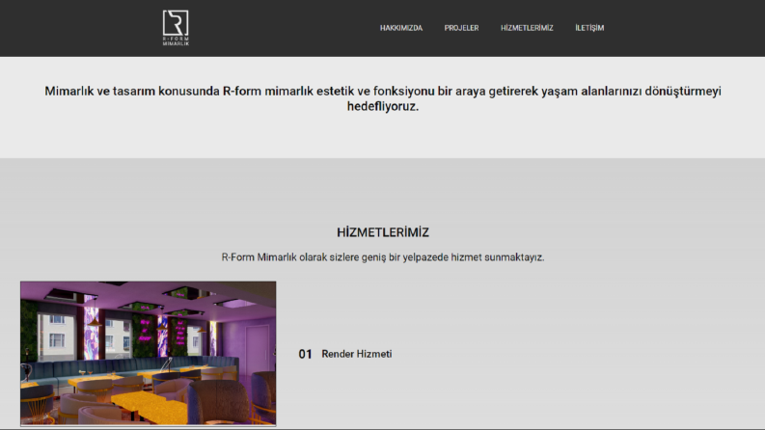Click the 'Mimarlık ve tasarım konusunda' headline
The height and width of the screenshot is (430, 765).
point(383,98)
